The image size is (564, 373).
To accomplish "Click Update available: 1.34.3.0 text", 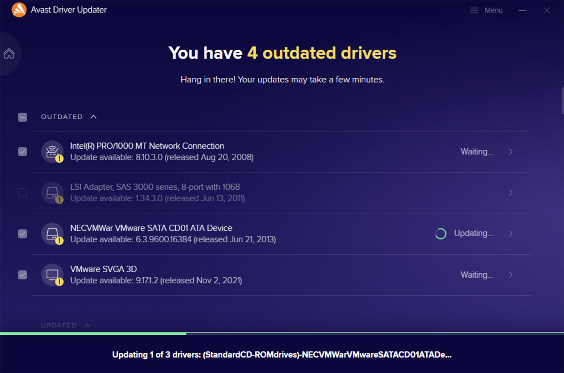I will pyautogui.click(x=157, y=198).
